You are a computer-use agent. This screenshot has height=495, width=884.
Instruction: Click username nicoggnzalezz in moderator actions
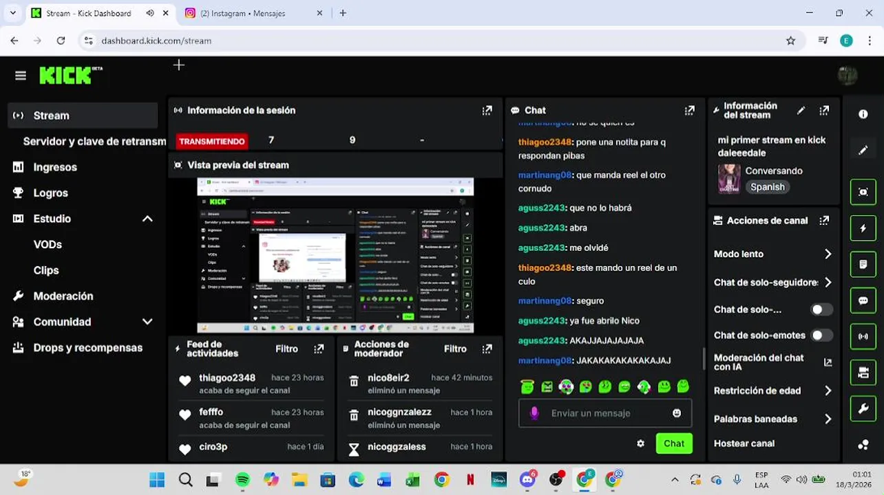click(x=399, y=412)
